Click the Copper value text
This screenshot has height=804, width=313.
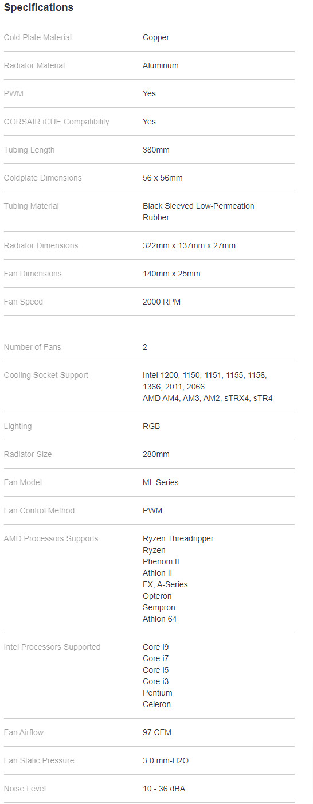point(156,37)
